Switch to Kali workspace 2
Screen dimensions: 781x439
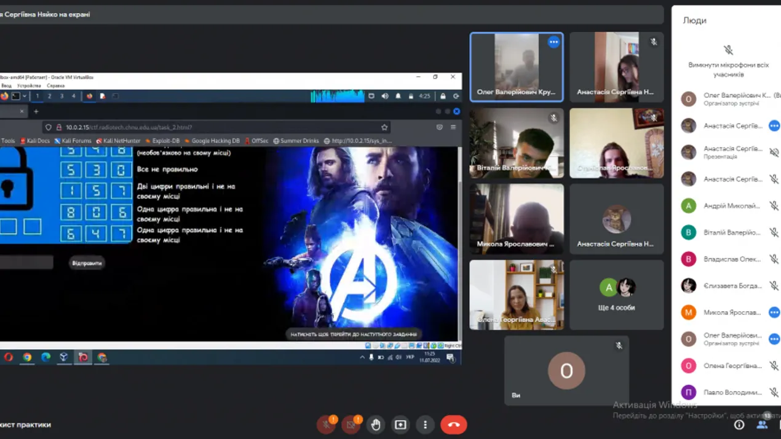pyautogui.click(x=49, y=96)
